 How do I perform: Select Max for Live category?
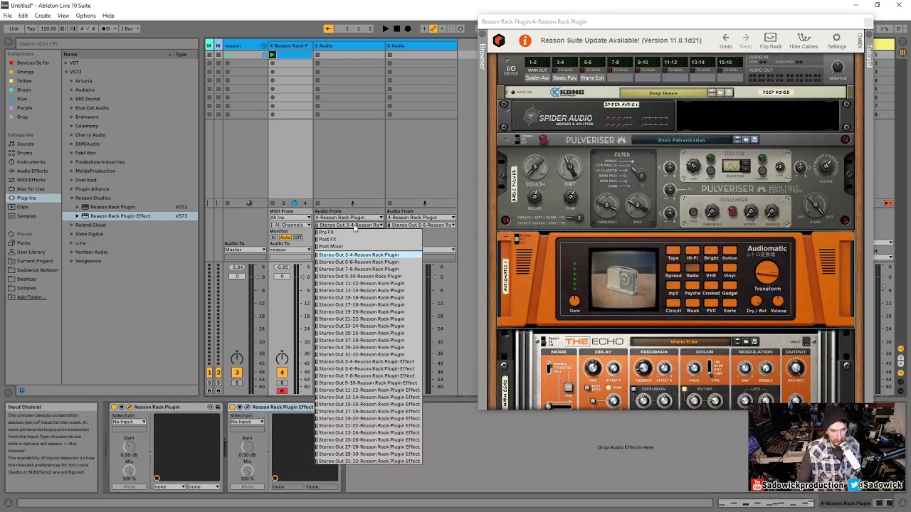click(x=30, y=188)
